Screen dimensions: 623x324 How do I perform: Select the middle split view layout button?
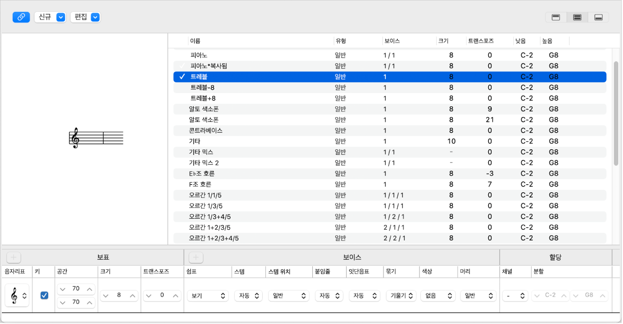(577, 17)
